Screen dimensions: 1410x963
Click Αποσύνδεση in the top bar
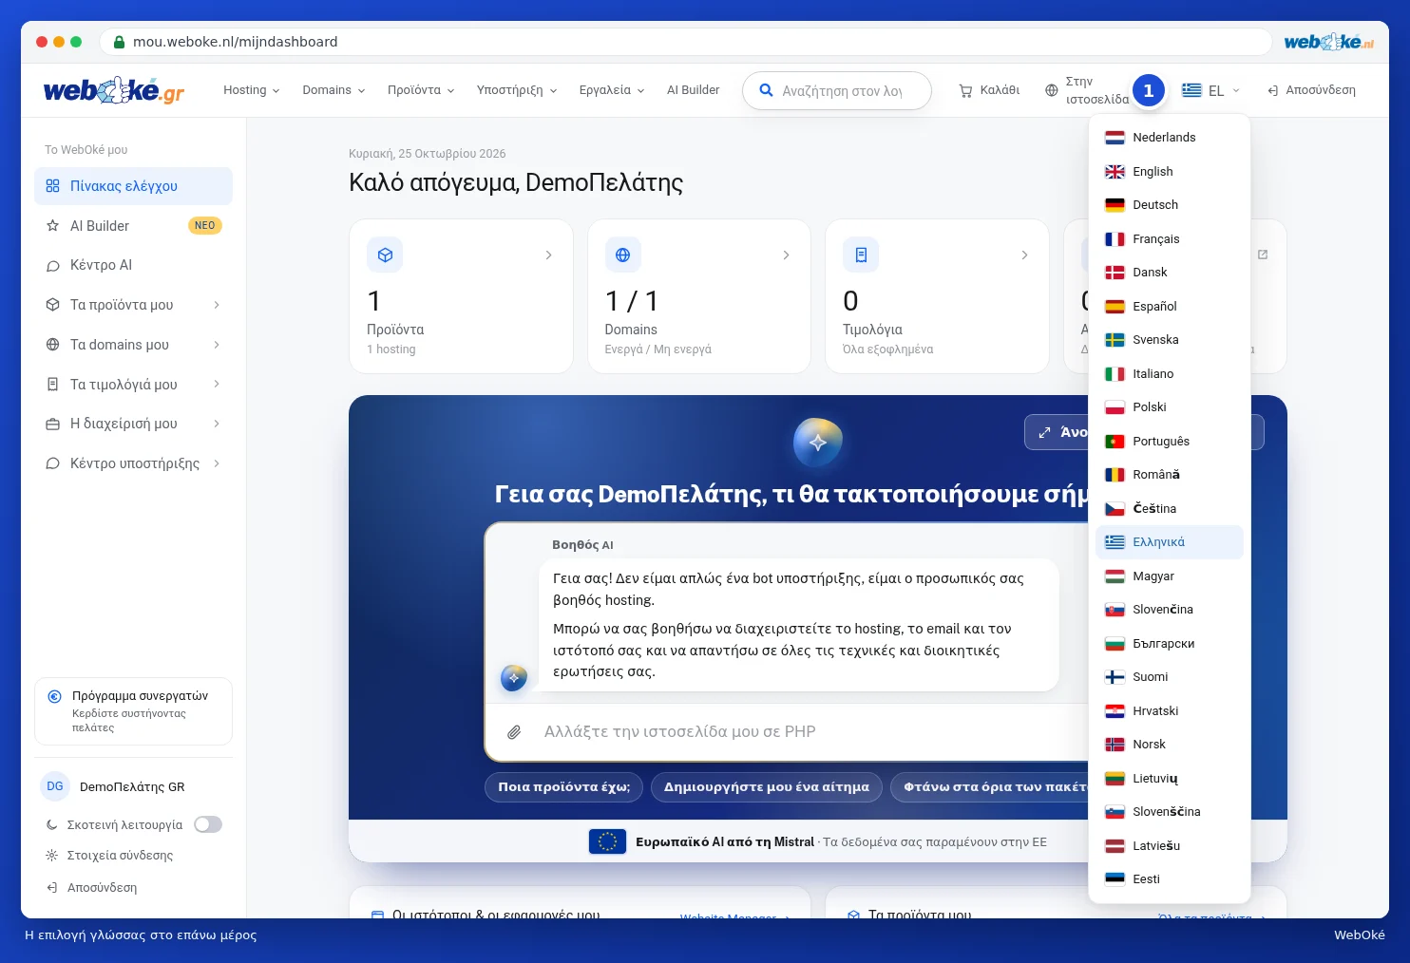1311,90
